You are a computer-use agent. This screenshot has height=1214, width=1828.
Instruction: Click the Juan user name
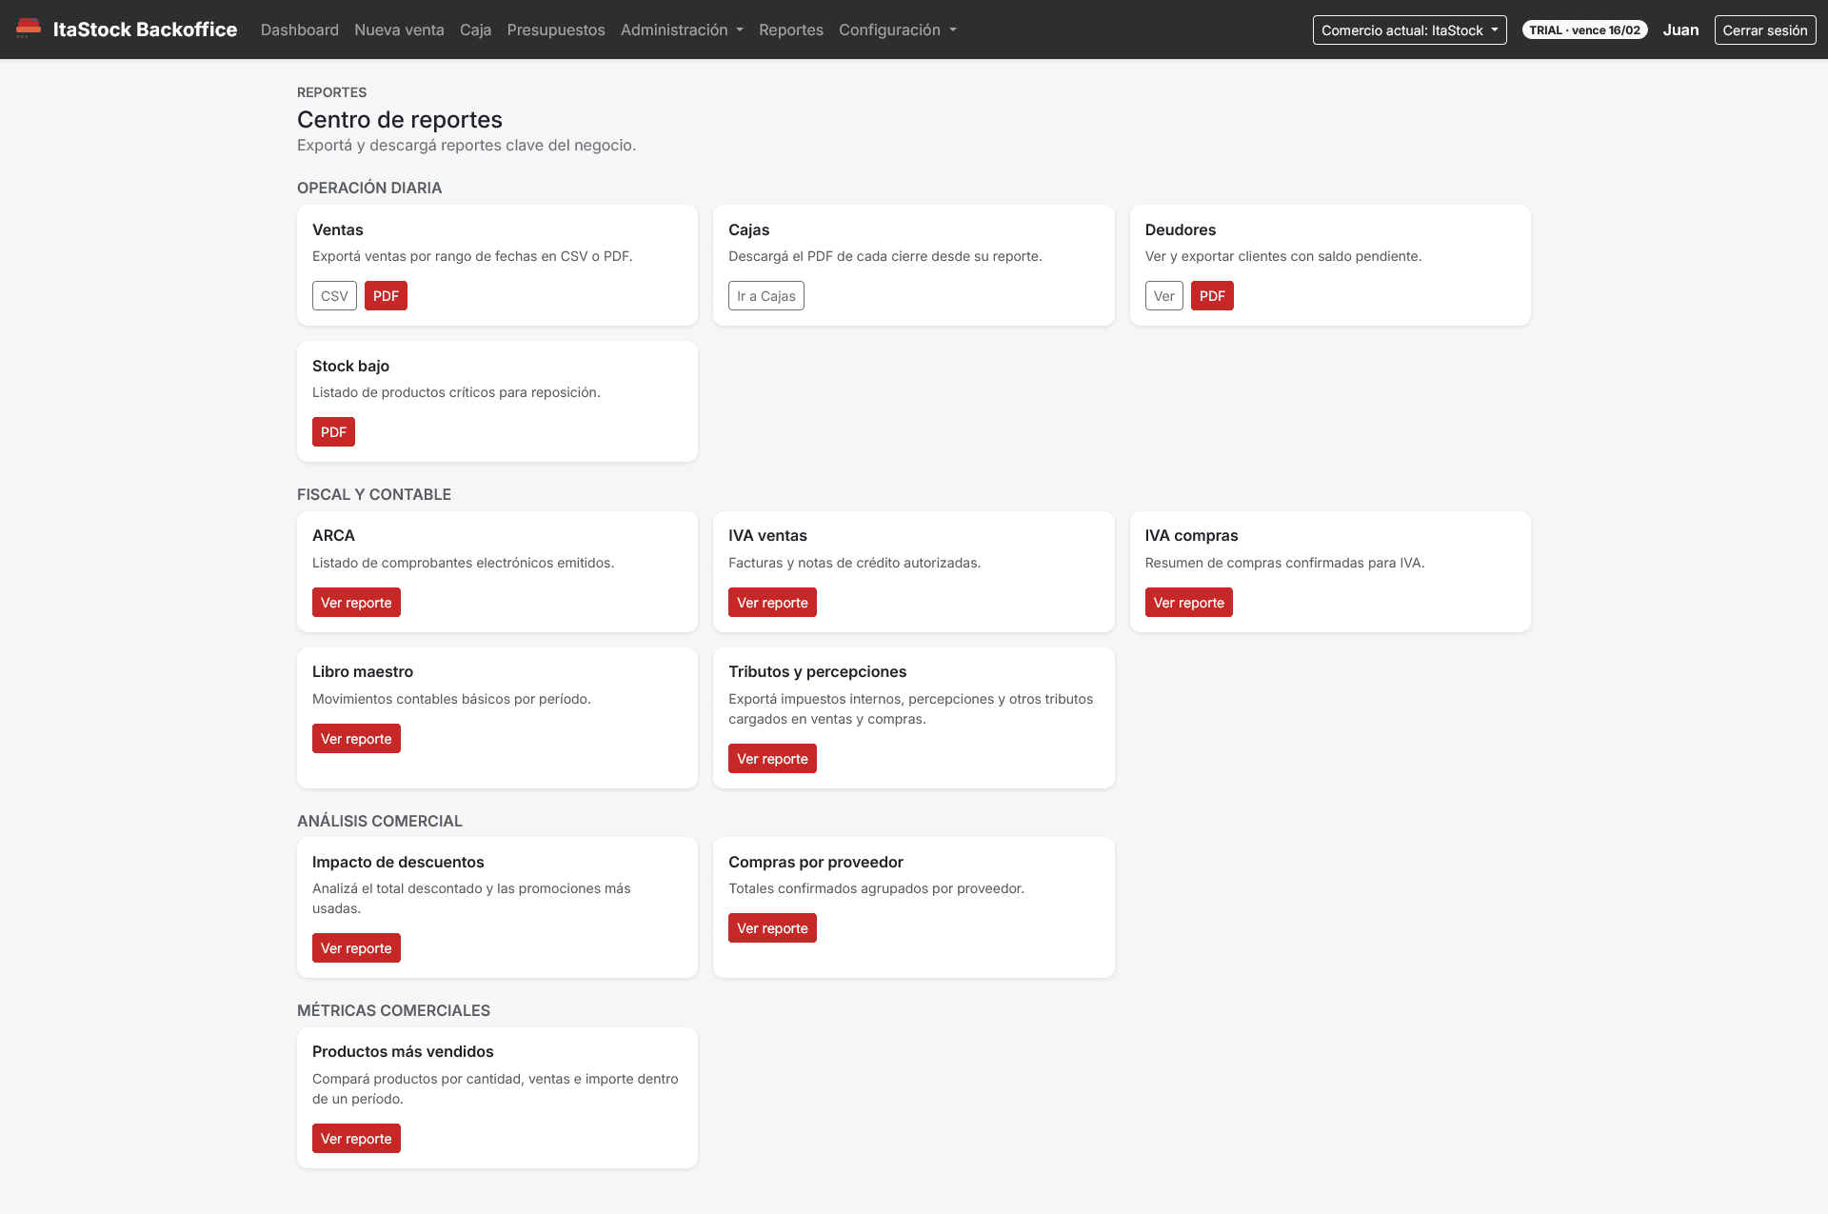click(x=1680, y=30)
